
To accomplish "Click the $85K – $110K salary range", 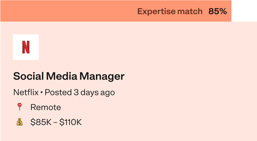I will (56, 122).
